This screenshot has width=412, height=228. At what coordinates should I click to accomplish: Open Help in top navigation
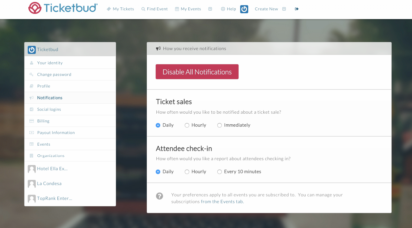tap(231, 9)
